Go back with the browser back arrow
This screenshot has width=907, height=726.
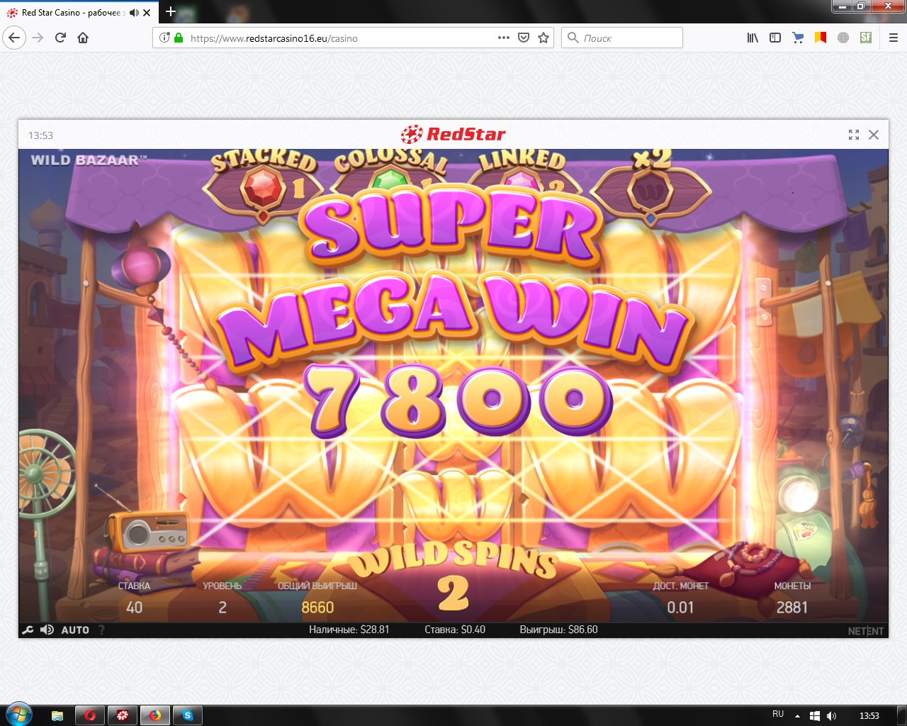pos(14,38)
